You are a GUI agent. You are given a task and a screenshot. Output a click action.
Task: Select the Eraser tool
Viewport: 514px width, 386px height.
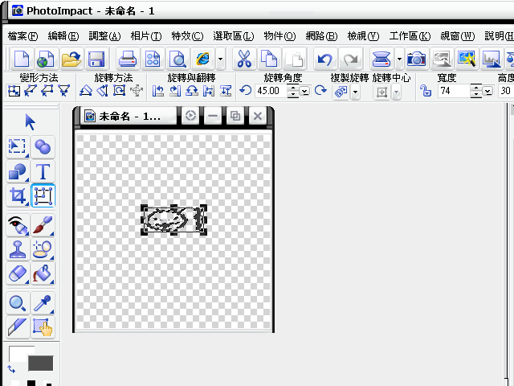(x=18, y=273)
